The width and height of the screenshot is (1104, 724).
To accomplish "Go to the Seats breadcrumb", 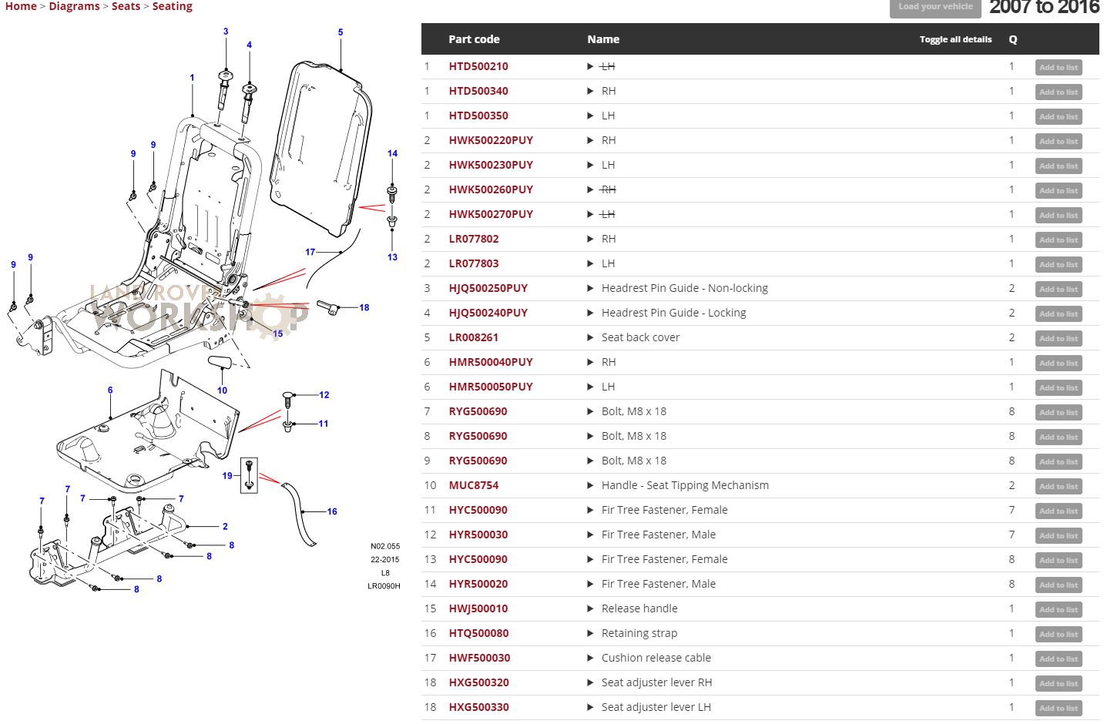I will click(x=126, y=6).
